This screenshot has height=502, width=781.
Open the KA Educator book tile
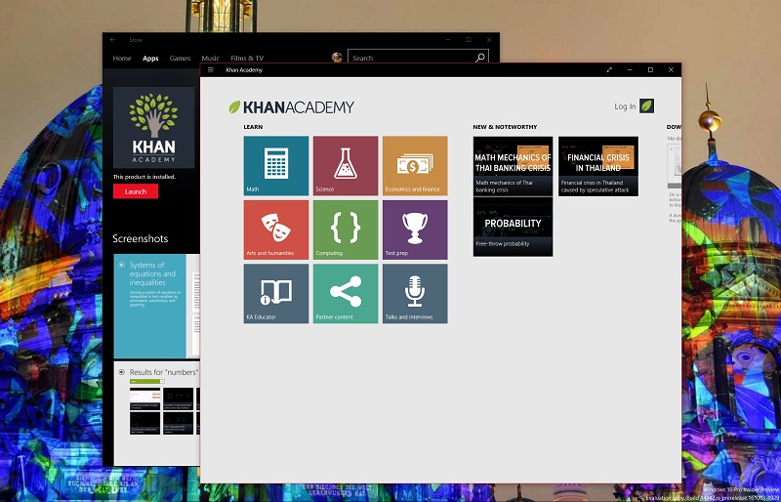pos(276,294)
